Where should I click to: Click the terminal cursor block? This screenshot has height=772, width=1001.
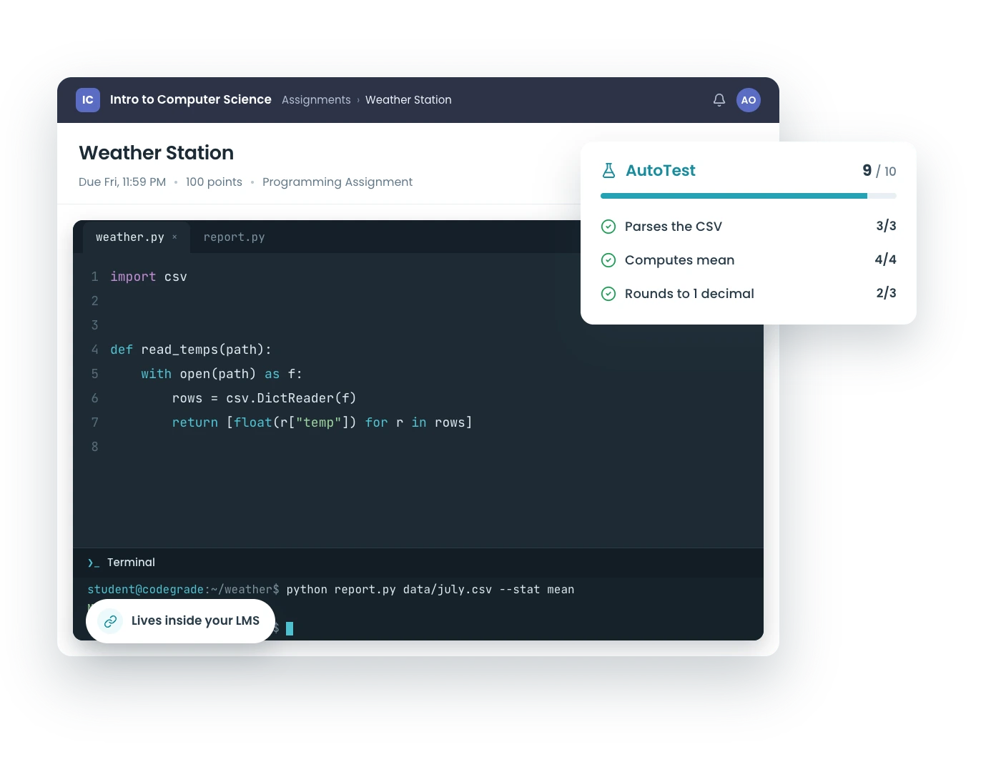[290, 628]
